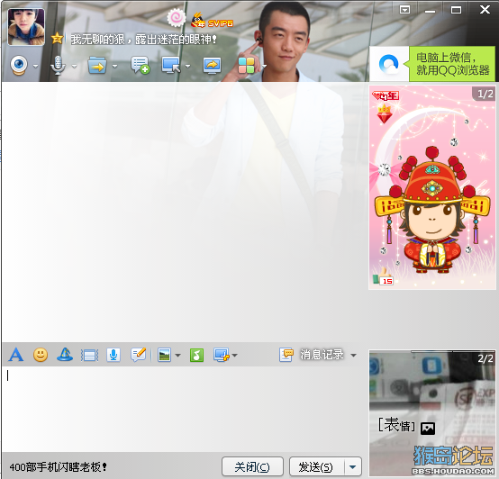Expand remote desktop options arrow

click(187, 66)
